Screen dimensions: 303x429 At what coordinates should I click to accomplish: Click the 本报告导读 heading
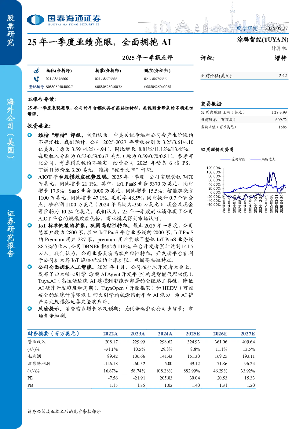[42, 99]
